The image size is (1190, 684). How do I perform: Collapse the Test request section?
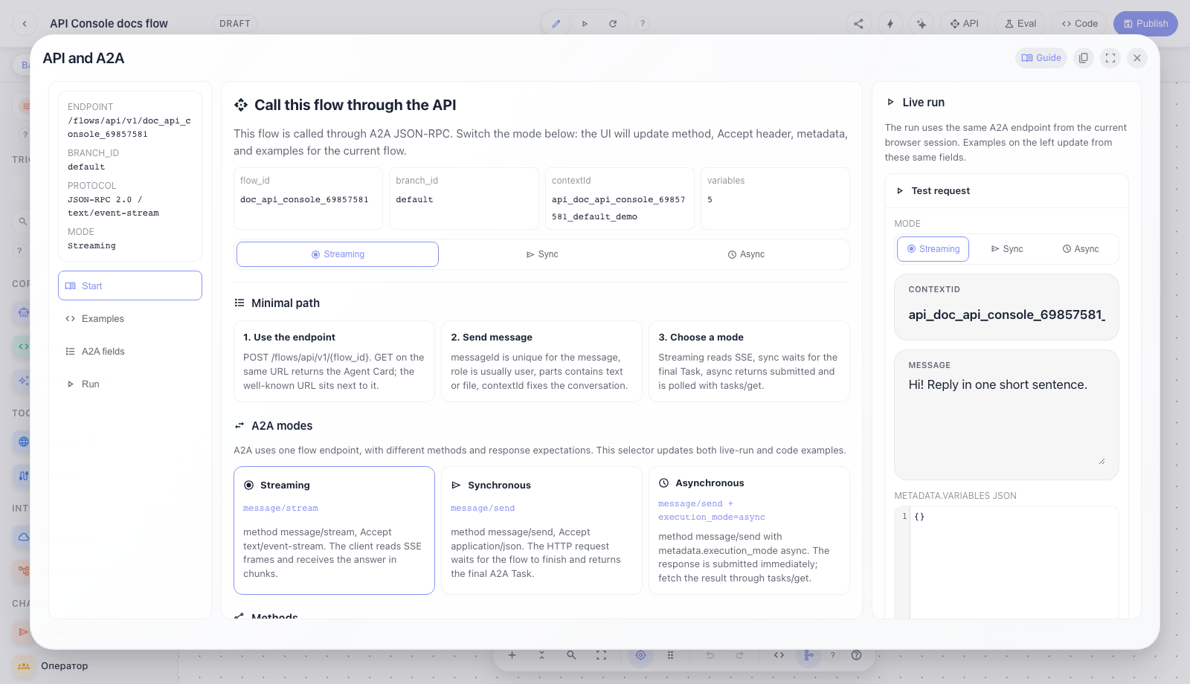pos(1006,191)
